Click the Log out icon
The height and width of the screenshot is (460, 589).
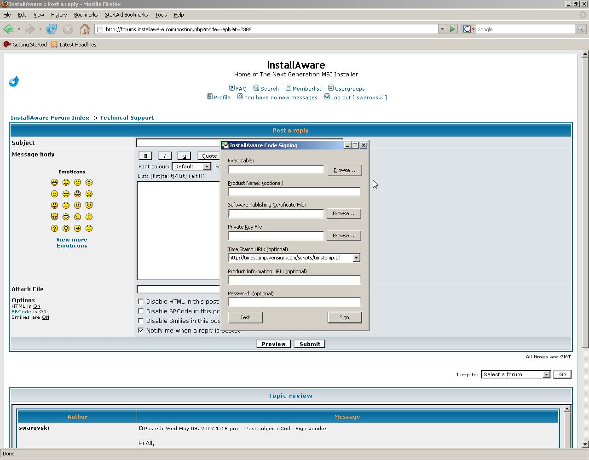(327, 97)
